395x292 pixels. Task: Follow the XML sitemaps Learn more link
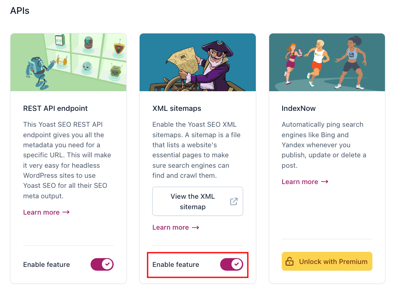coord(172,227)
